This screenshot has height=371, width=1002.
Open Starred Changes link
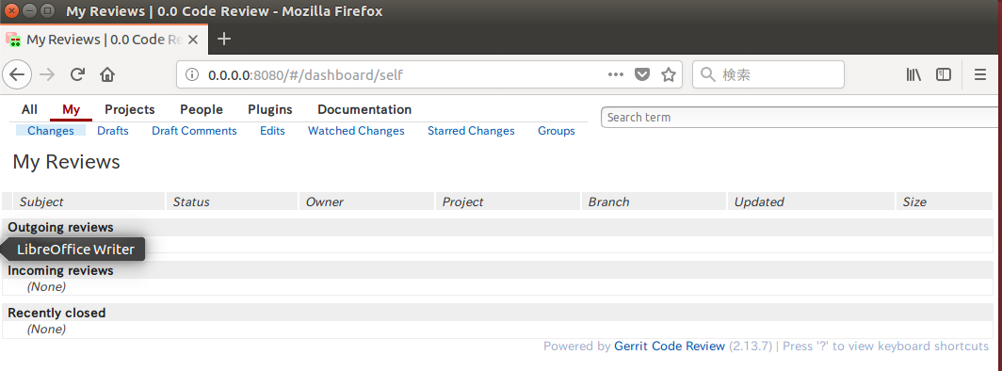[471, 131]
